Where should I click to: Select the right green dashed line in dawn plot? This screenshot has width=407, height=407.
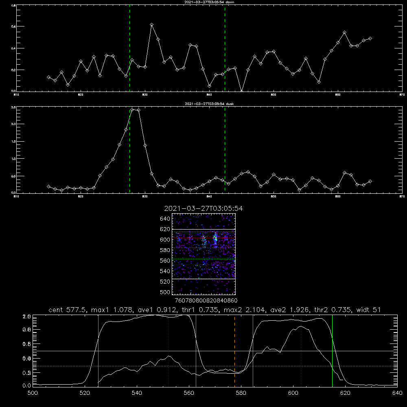pos(225,48)
